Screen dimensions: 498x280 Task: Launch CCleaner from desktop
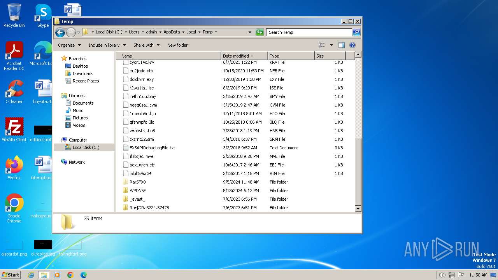coord(14,92)
